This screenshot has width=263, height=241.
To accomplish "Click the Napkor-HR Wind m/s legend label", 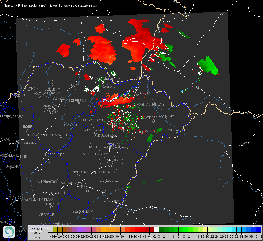I will coord(37,233).
